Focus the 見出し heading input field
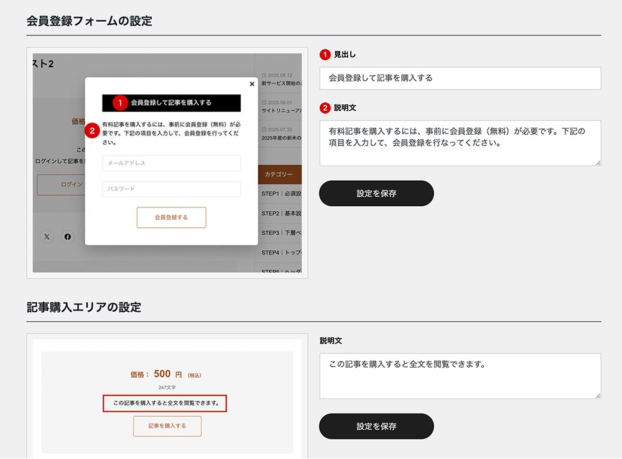 (460, 78)
